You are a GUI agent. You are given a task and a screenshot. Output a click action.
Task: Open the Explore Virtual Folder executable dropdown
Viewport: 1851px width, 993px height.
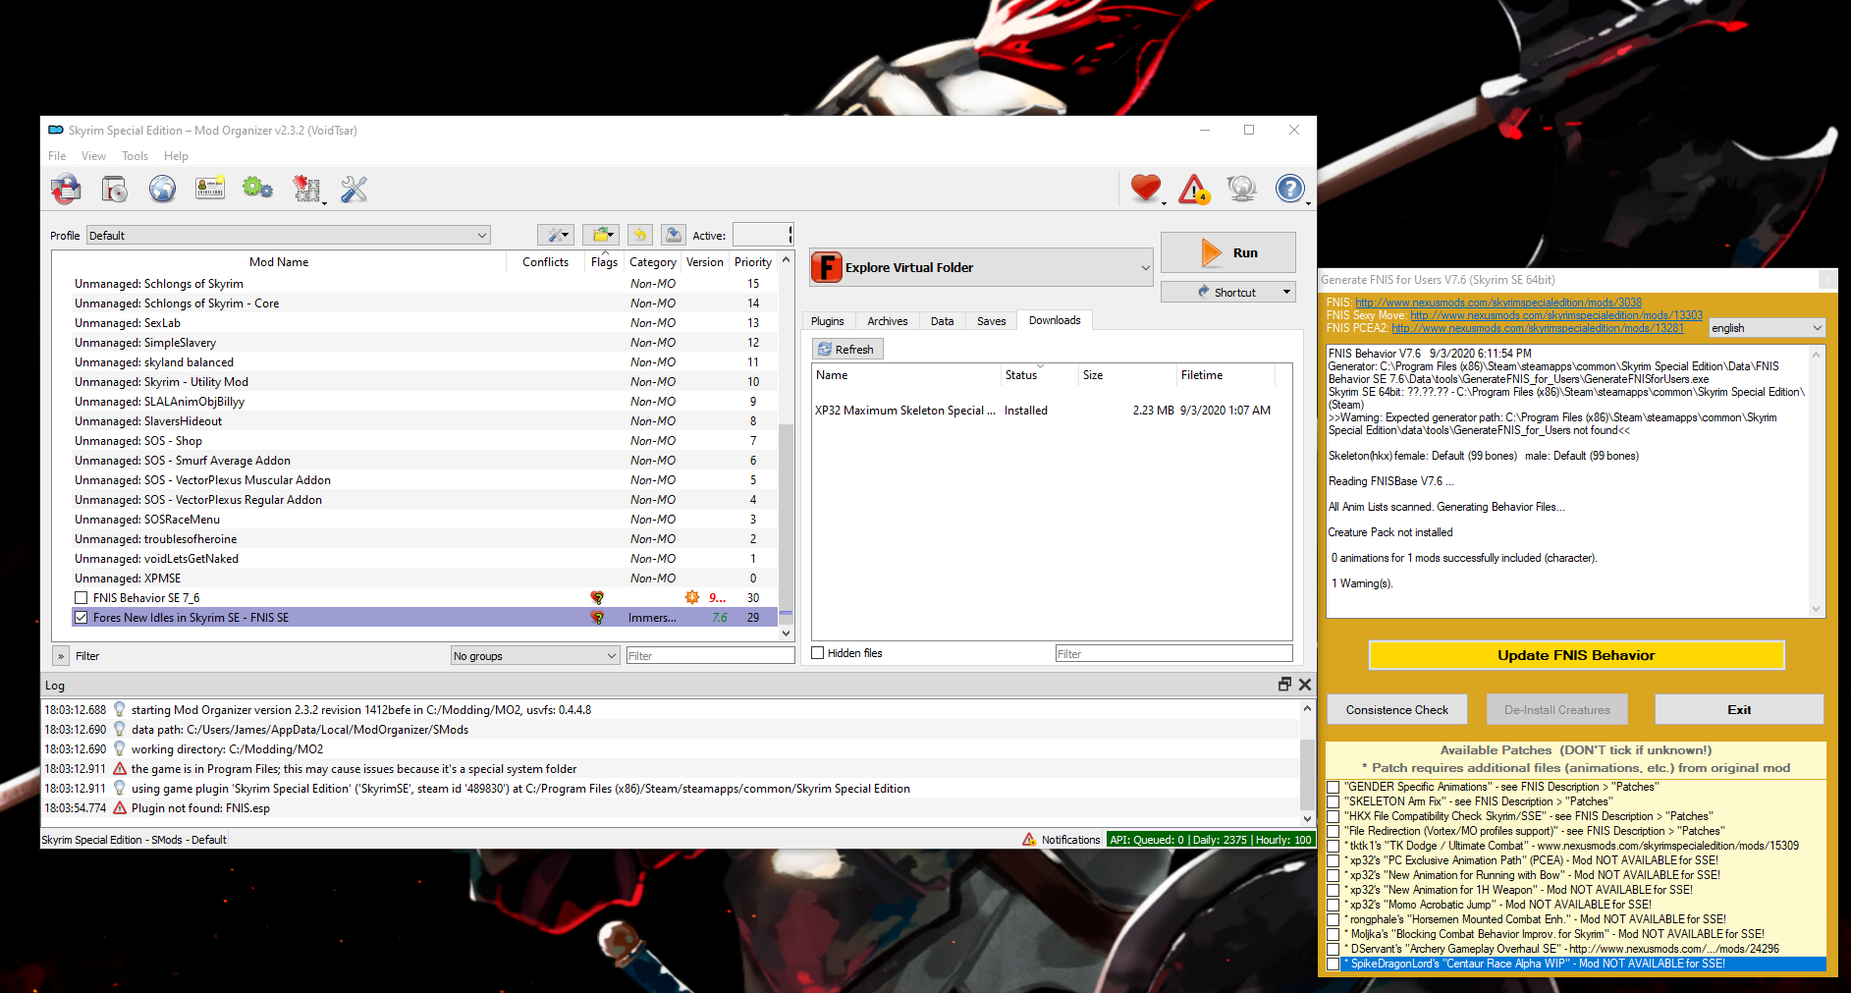(x=981, y=267)
